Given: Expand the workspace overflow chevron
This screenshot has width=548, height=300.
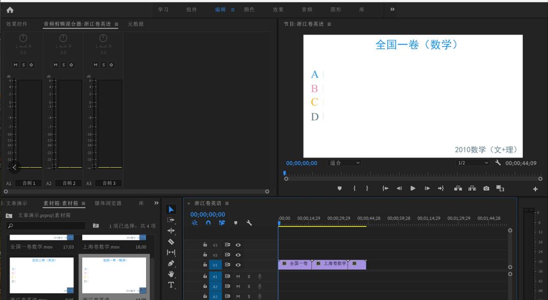Looking at the screenshot, I should pyautogui.click(x=392, y=10).
